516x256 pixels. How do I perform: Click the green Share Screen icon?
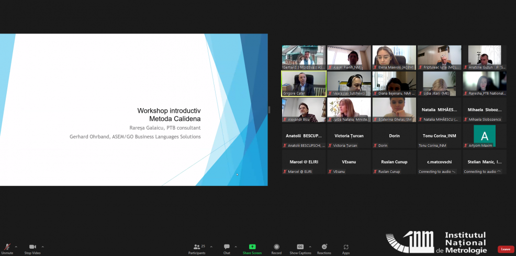pos(252,247)
